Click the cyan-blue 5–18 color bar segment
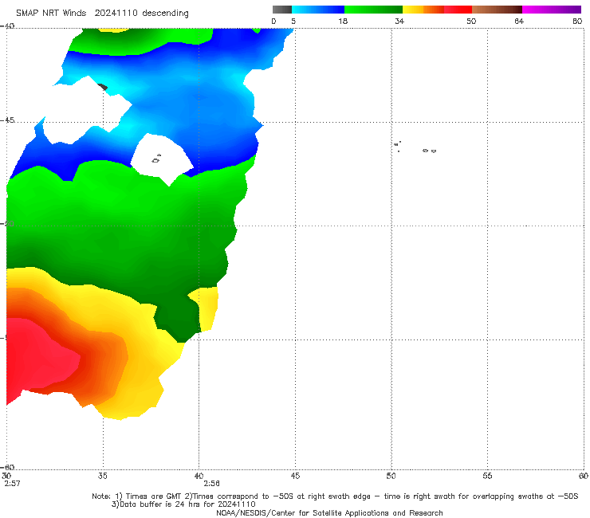Screen dimensions: 590x518 318,10
